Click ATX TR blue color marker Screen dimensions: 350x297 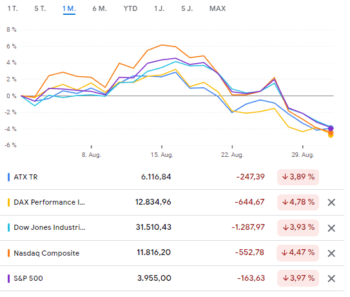[x=9, y=177]
